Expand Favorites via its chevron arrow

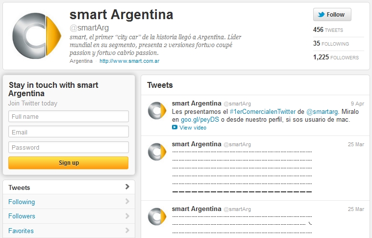click(x=127, y=230)
